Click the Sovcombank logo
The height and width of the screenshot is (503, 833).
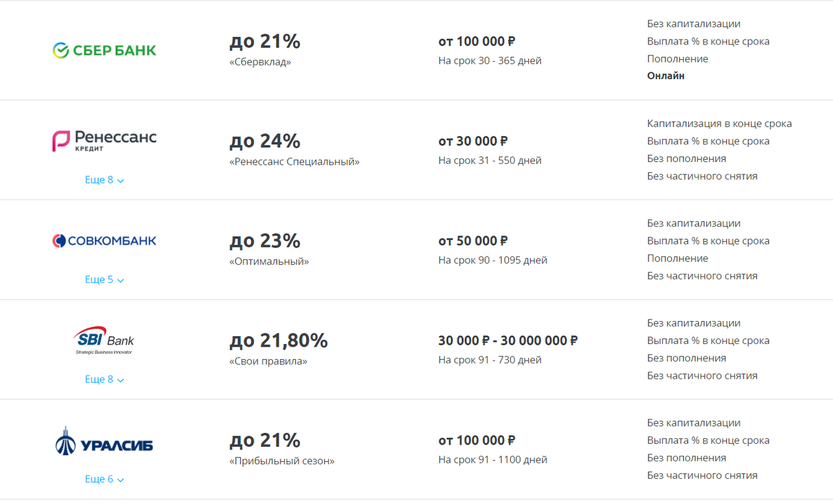click(x=105, y=240)
